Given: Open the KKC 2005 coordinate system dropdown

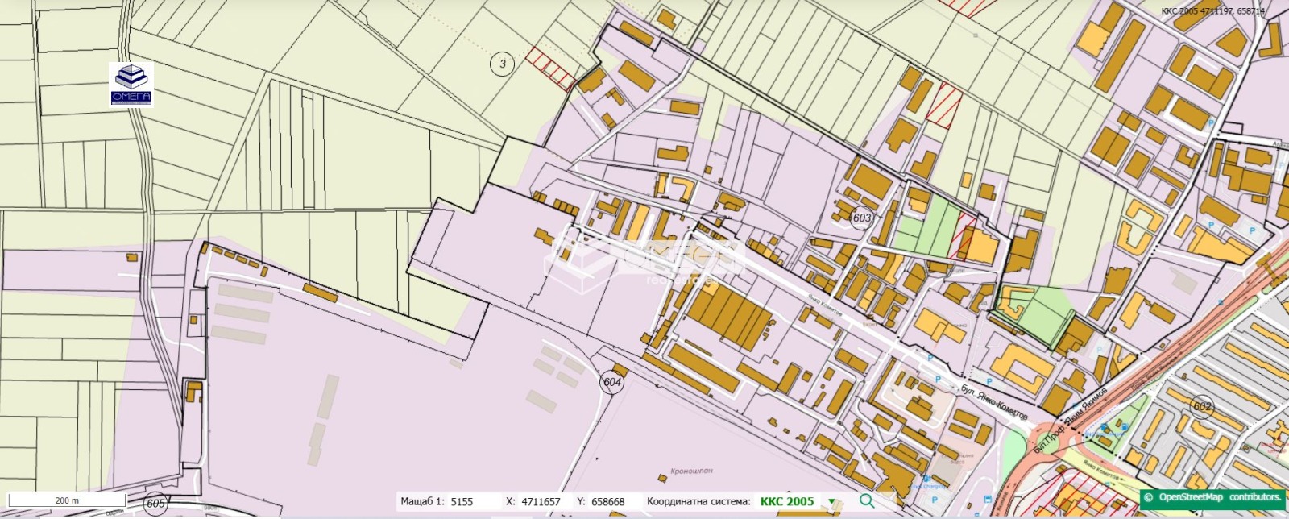Looking at the screenshot, I should tap(832, 502).
